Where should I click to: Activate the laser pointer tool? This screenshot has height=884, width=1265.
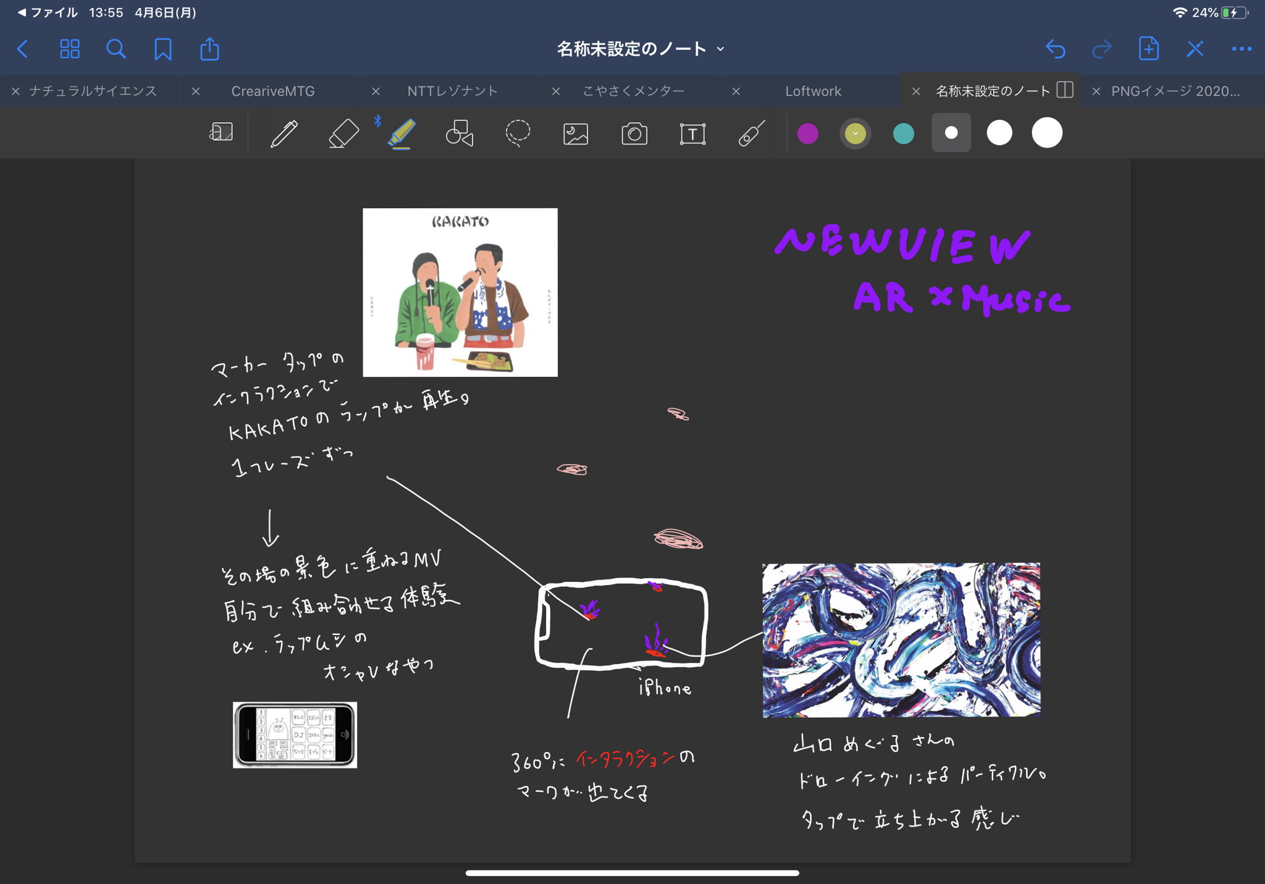pyautogui.click(x=751, y=133)
